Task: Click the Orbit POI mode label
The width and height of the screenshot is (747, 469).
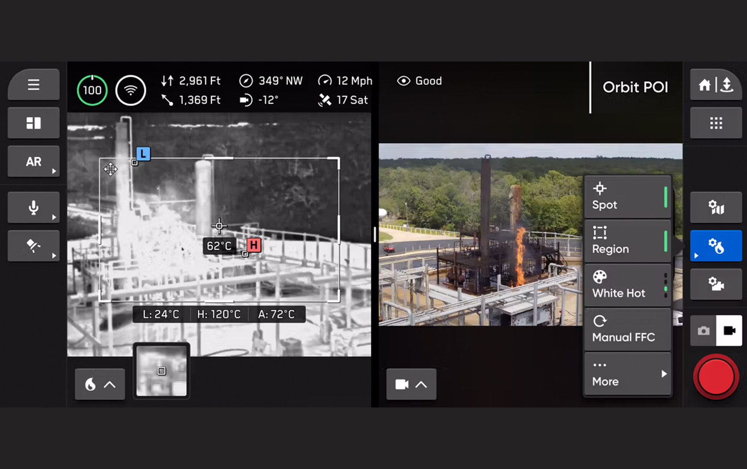Action: point(635,87)
